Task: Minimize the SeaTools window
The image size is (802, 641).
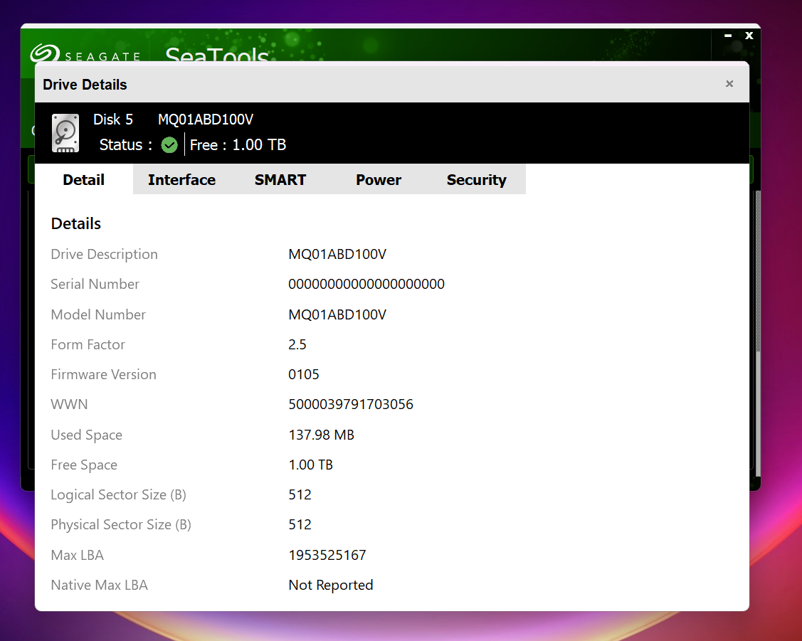Action: pyautogui.click(x=729, y=36)
